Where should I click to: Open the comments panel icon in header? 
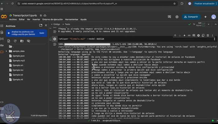point(169,17)
